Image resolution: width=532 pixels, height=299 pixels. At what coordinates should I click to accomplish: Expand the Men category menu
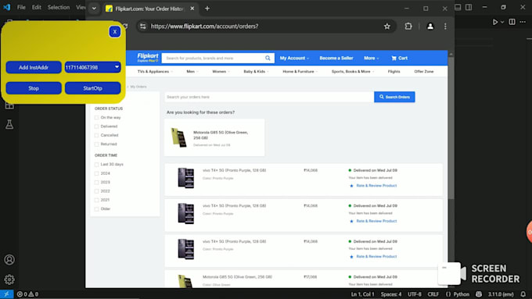click(192, 72)
